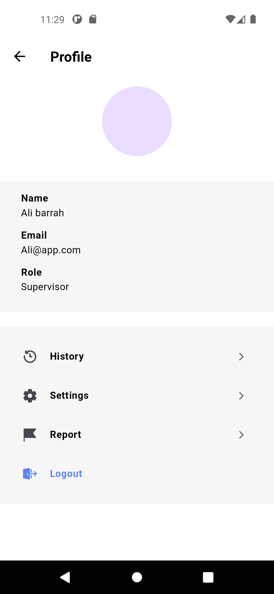
Task: Click the Settings gear icon
Action: (30, 395)
